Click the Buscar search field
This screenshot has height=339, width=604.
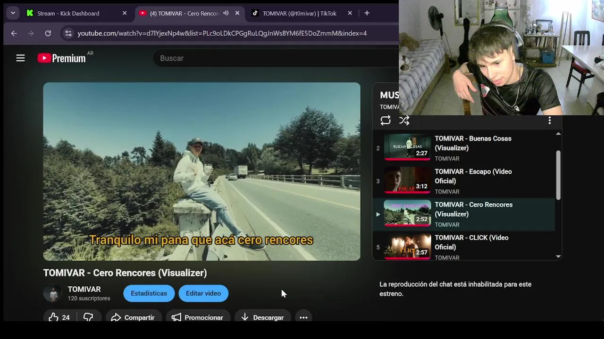click(276, 58)
